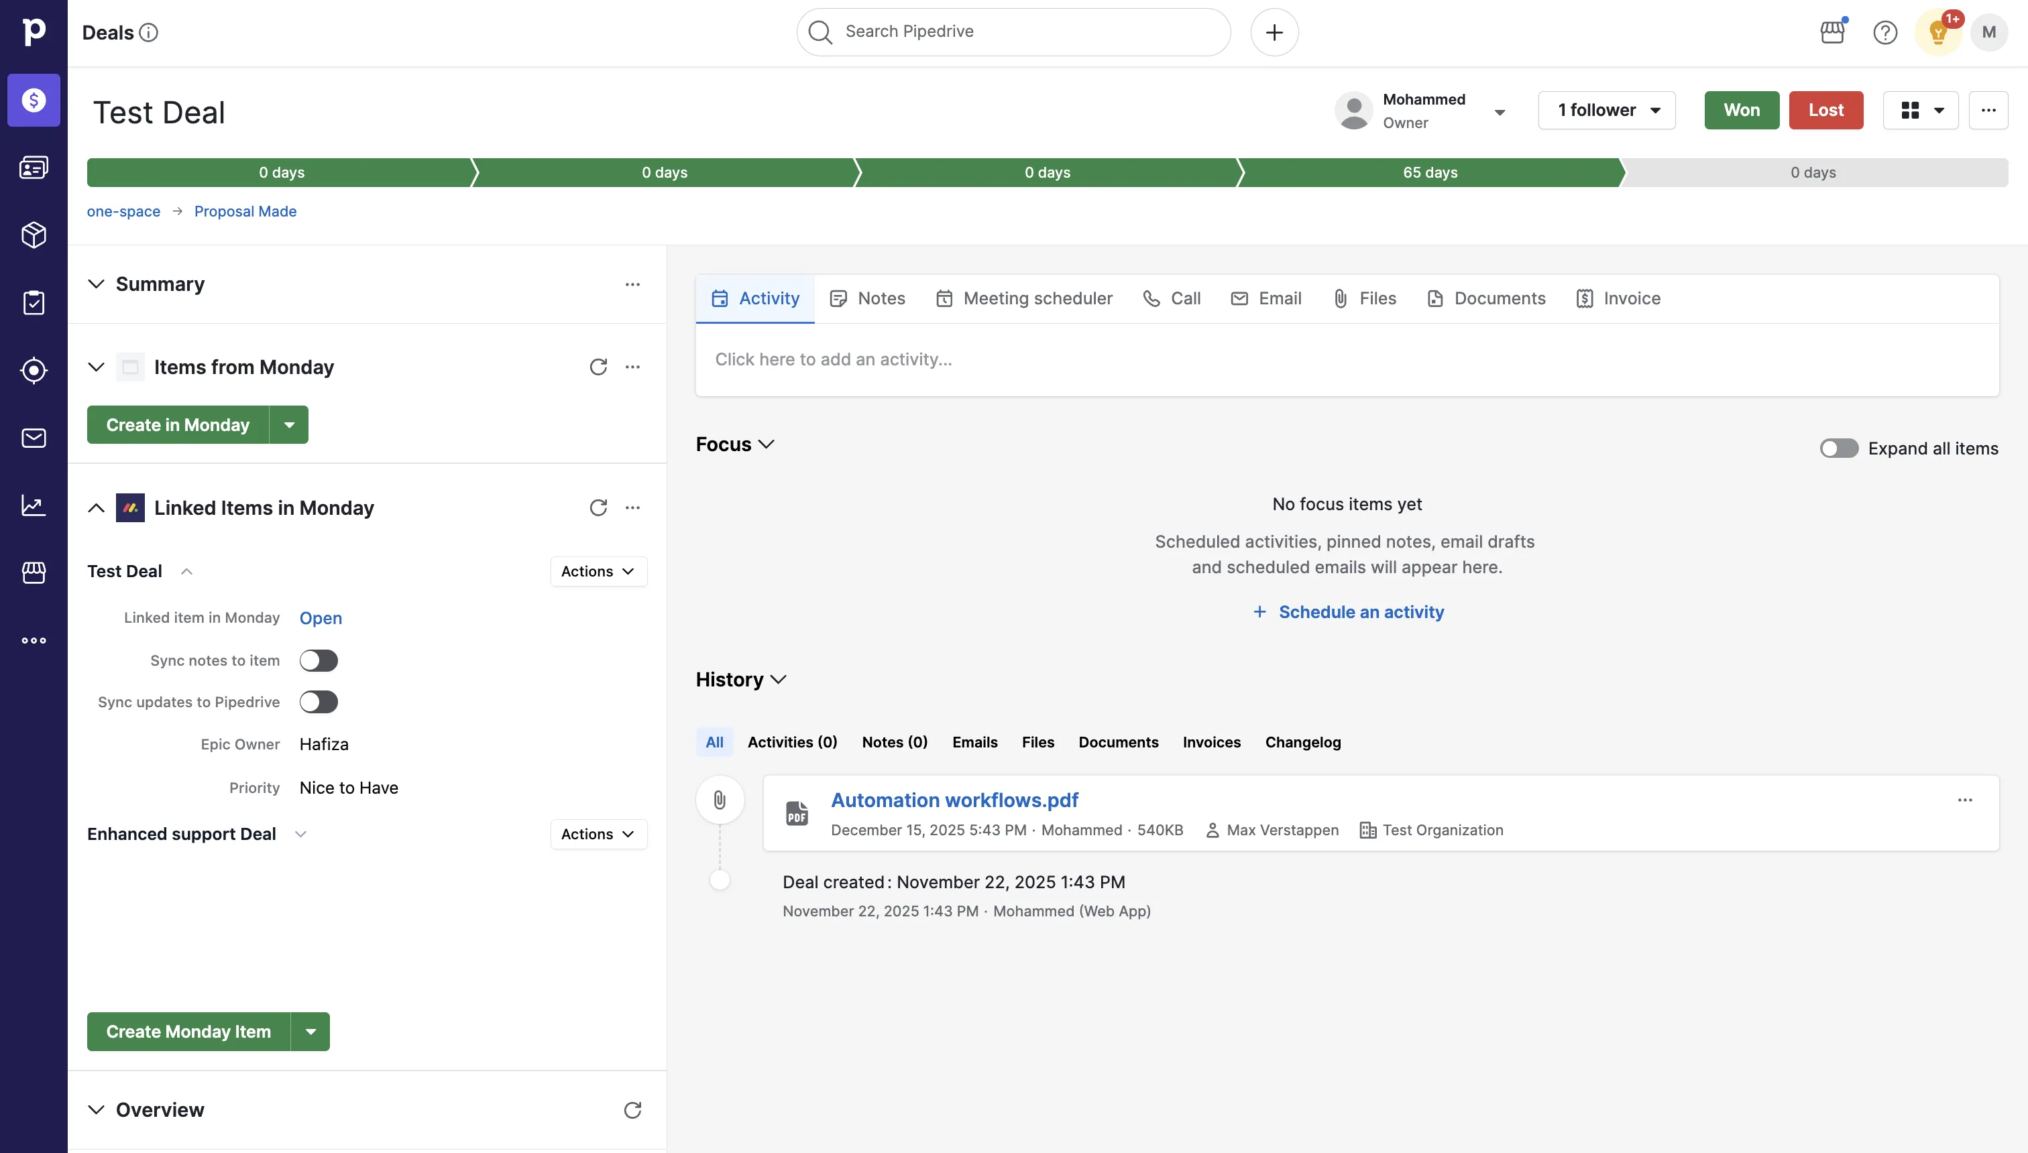Viewport: 2028px width, 1153px height.
Task: Expand the Items from Monday section
Action: coord(96,367)
